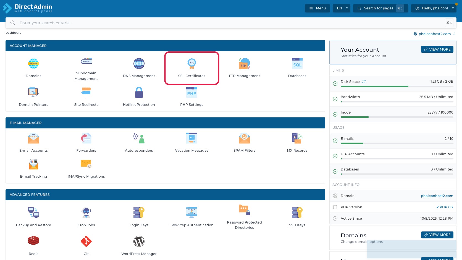Image resolution: width=462 pixels, height=260 pixels.
Task: Click the ACCOUNT MANAGER section header
Action: coord(165,46)
